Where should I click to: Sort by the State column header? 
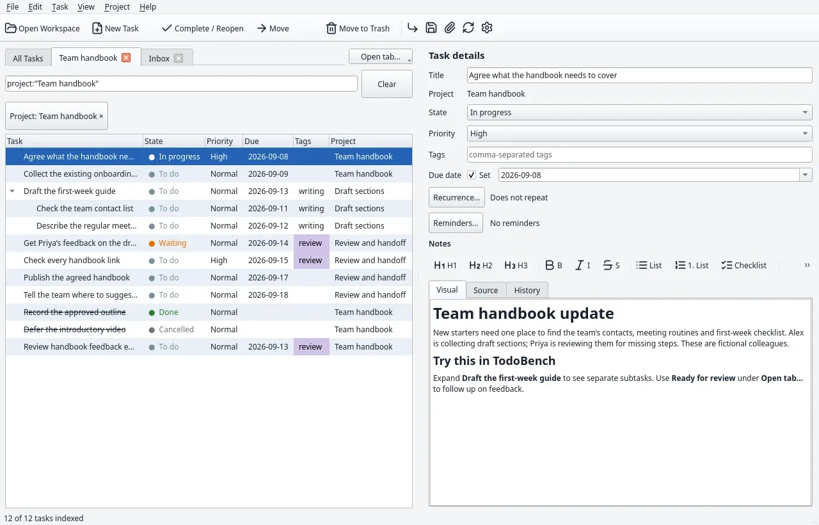[173, 141]
